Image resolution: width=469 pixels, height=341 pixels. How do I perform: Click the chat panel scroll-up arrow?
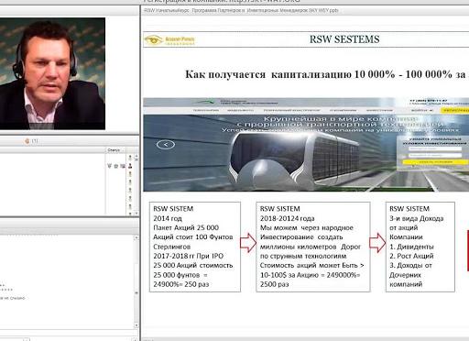pos(136,238)
